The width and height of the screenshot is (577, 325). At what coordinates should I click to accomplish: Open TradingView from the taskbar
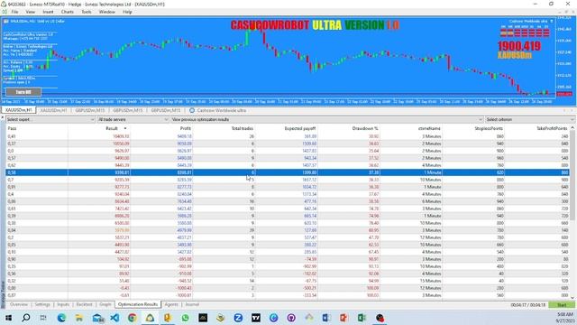pos(256,318)
